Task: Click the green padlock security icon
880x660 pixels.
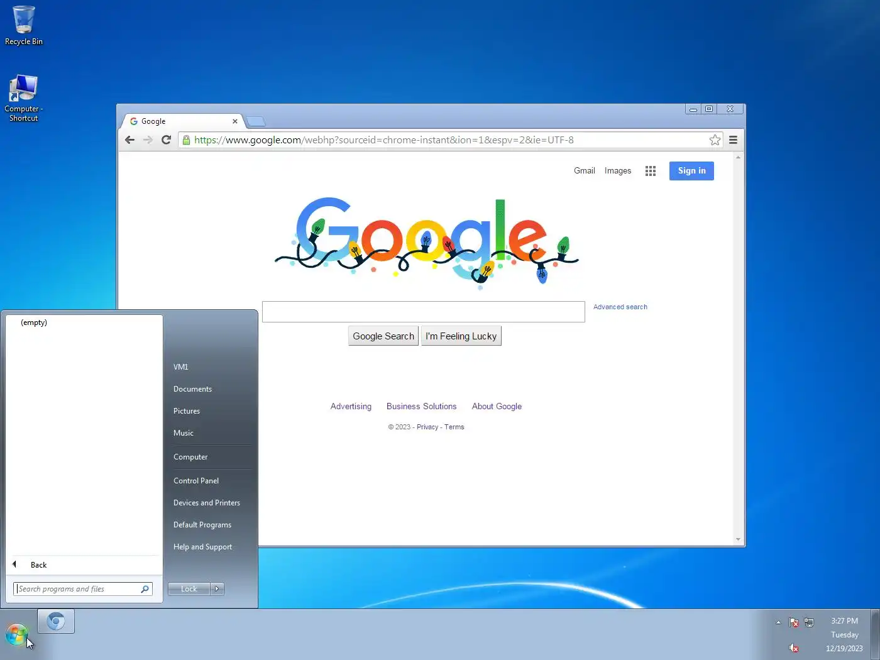Action: click(186, 140)
